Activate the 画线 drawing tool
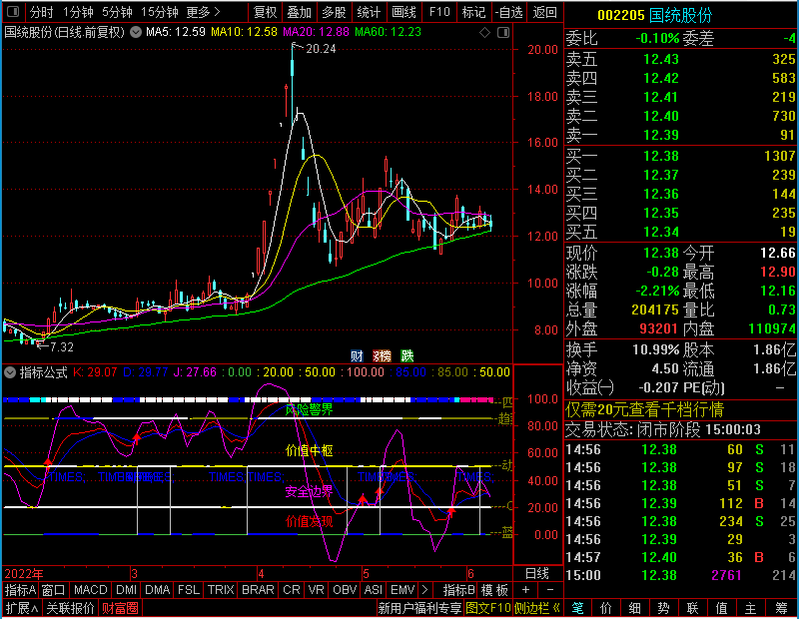 (403, 12)
